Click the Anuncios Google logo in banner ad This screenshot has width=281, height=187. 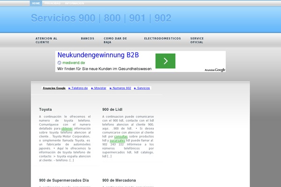215,70
